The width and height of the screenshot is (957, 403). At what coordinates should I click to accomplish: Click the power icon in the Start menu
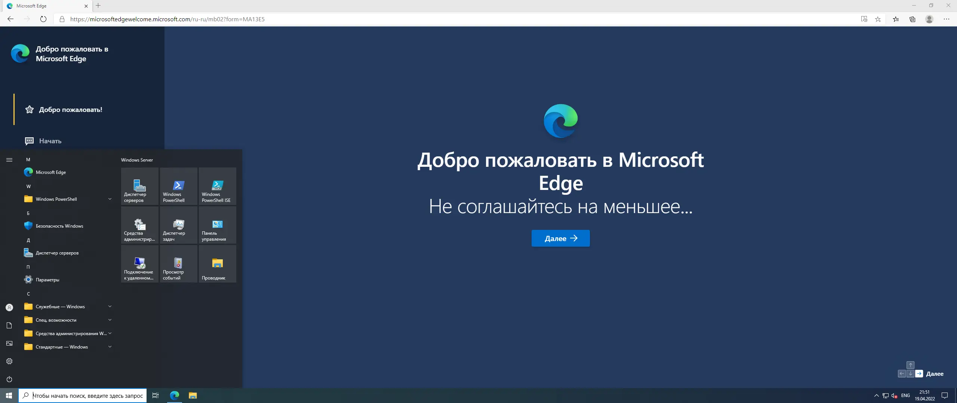[x=9, y=379]
